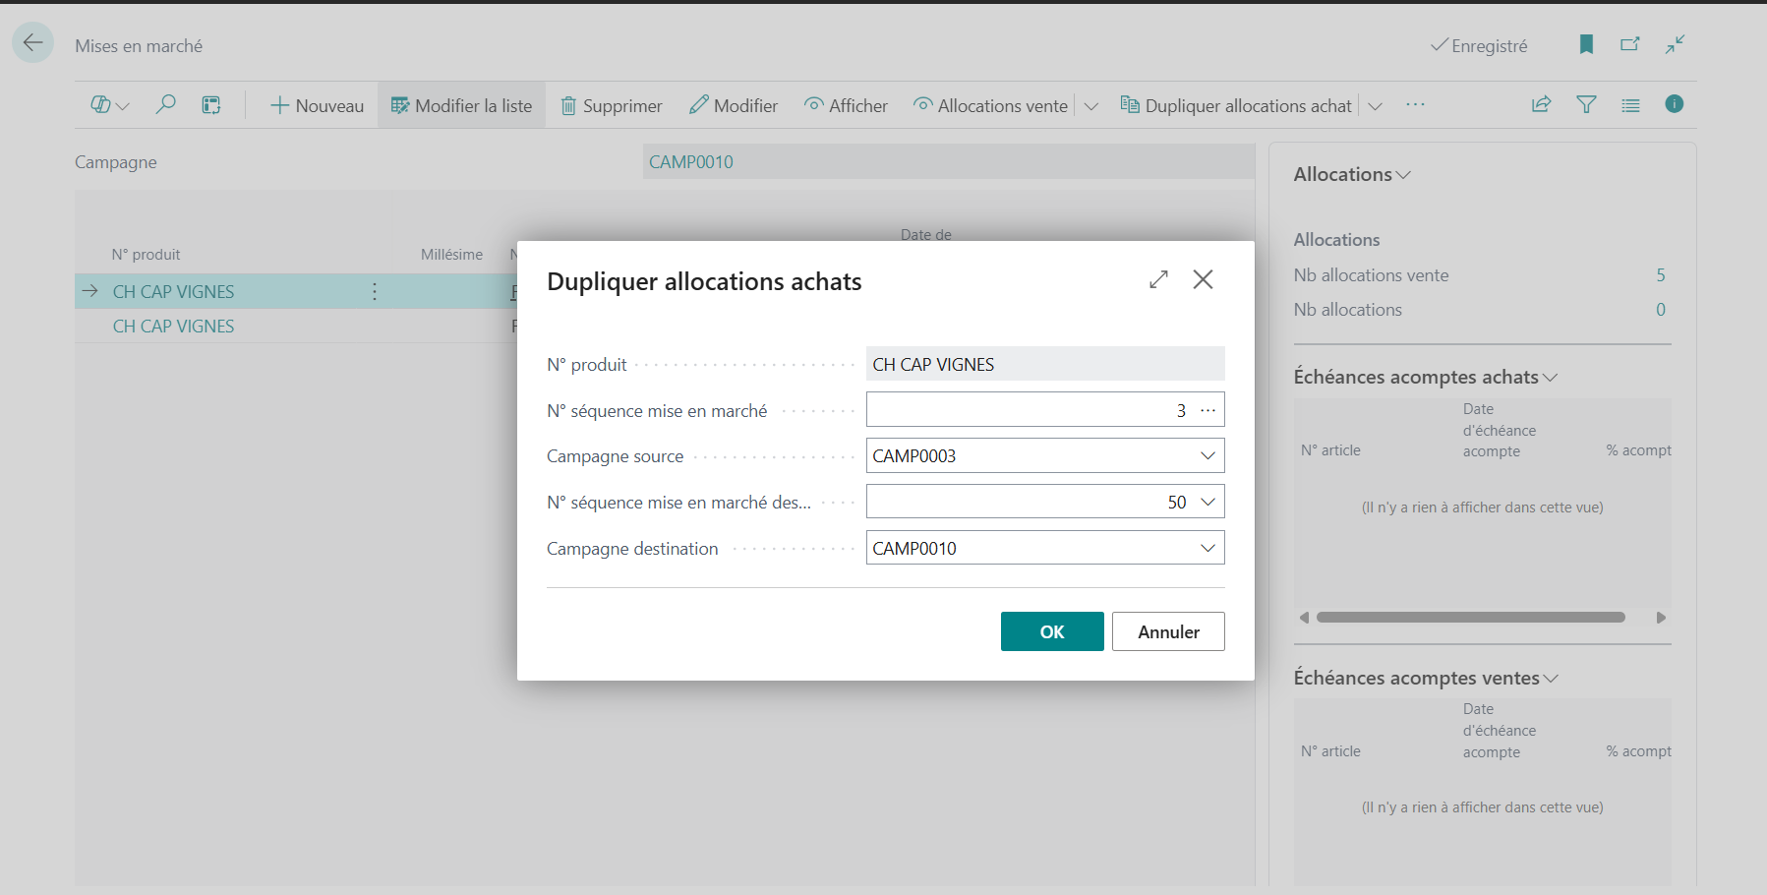Click the bookmark icon

tap(1586, 44)
